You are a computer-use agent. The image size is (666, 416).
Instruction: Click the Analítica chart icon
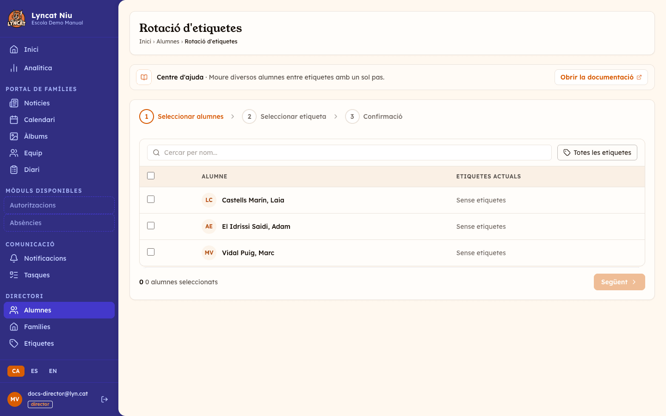[x=14, y=68]
